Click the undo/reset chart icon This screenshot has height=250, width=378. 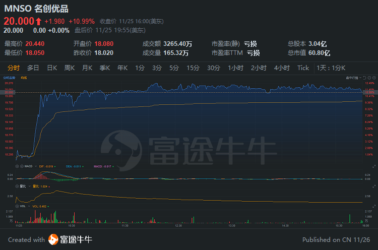[364, 78]
